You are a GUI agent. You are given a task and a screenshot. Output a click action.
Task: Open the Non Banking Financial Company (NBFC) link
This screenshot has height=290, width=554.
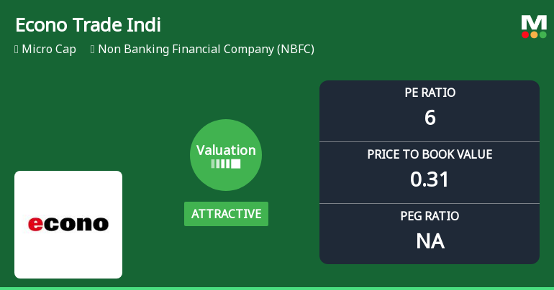(206, 50)
